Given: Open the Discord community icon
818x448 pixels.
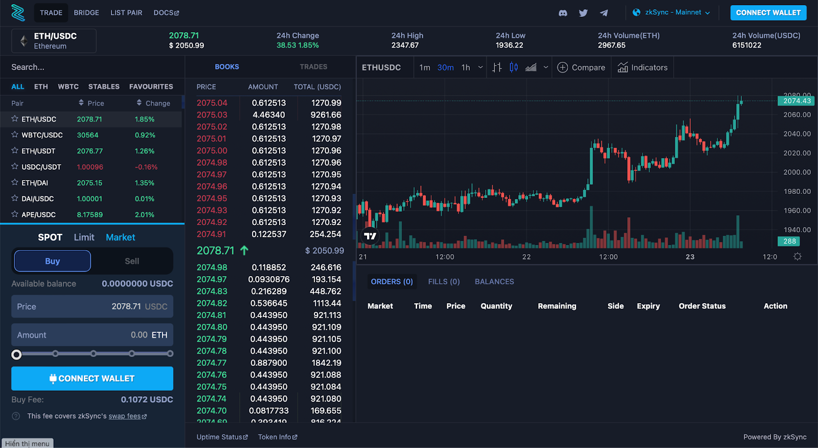Looking at the screenshot, I should (563, 13).
